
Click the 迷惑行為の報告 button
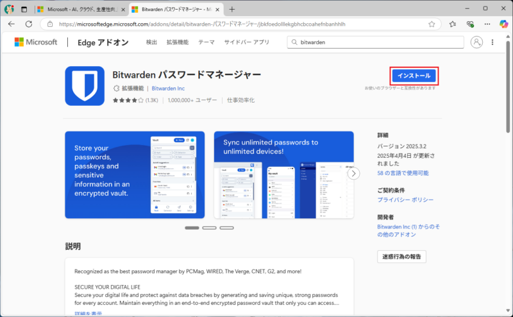pyautogui.click(x=401, y=257)
